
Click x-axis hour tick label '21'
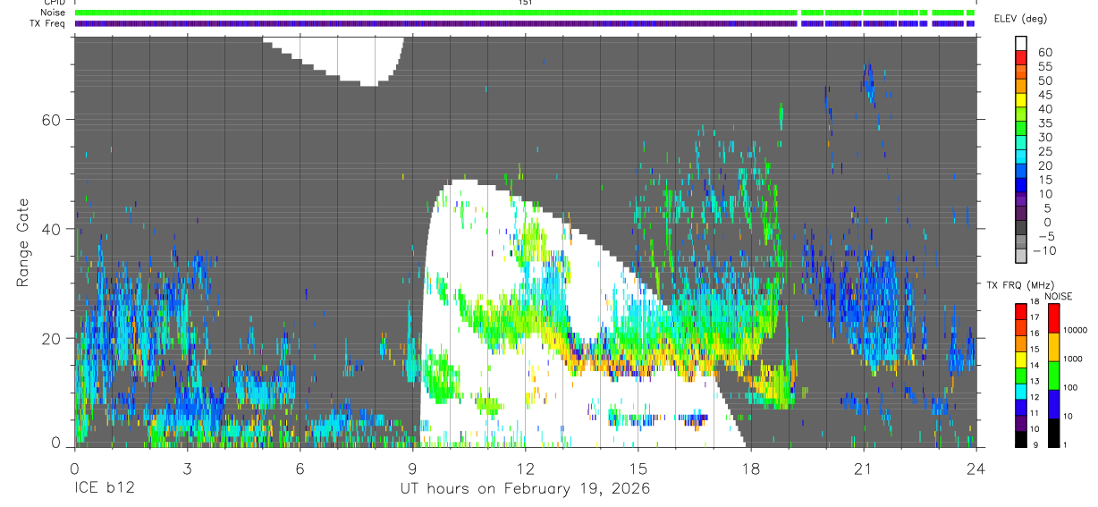[863, 468]
